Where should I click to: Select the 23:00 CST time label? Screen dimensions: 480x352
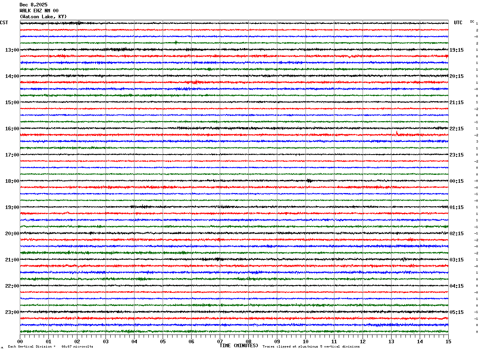coord(12,312)
